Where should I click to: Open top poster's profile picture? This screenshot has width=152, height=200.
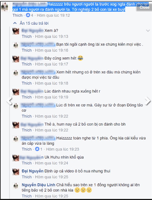pyautogui.click(x=5, y=7)
